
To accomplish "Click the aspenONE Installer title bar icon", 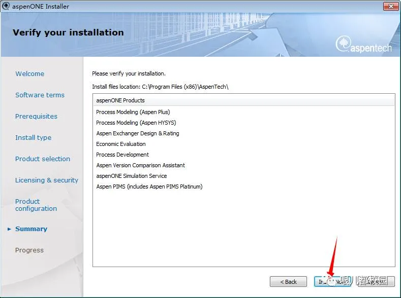I will pyautogui.click(x=6, y=6).
